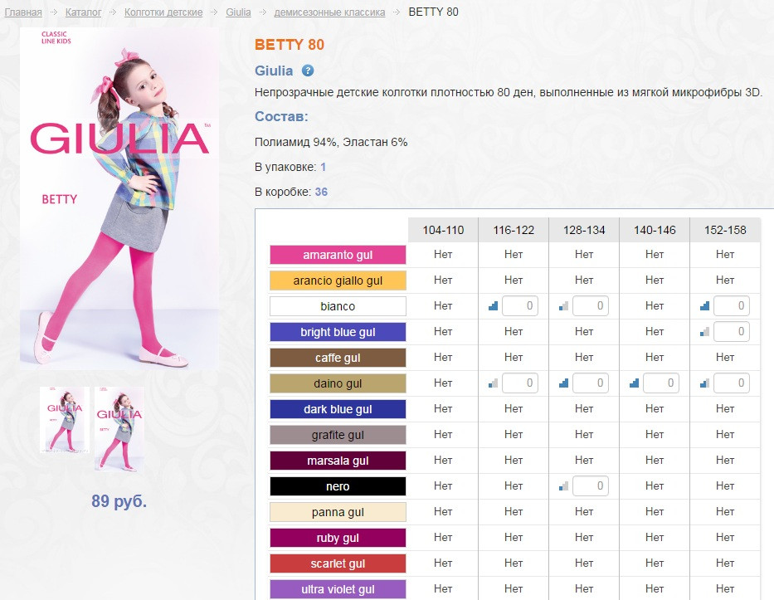Image resolution: width=774 pixels, height=600 pixels.
Task: Click stock level icon for daino gul 116-122
Action: pyautogui.click(x=494, y=383)
